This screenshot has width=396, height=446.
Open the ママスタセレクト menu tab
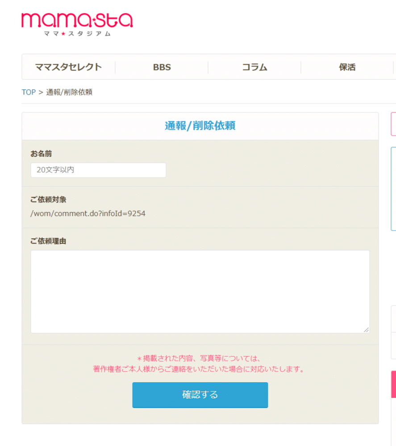pos(69,67)
